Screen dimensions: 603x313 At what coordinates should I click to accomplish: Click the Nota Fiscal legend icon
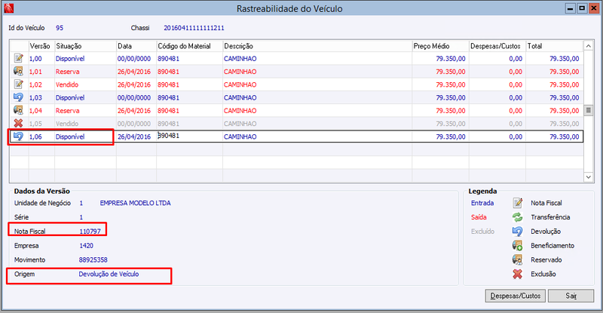pyautogui.click(x=518, y=202)
